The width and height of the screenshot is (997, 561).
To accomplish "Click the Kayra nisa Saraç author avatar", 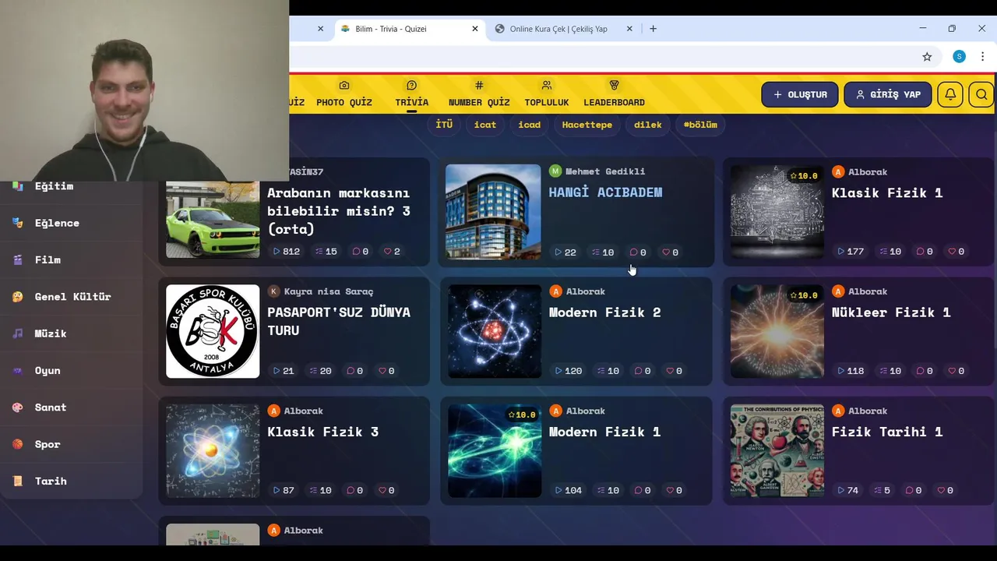I will point(273,291).
